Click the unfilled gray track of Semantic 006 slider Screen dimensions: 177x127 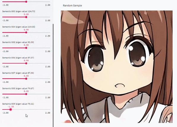39,63
